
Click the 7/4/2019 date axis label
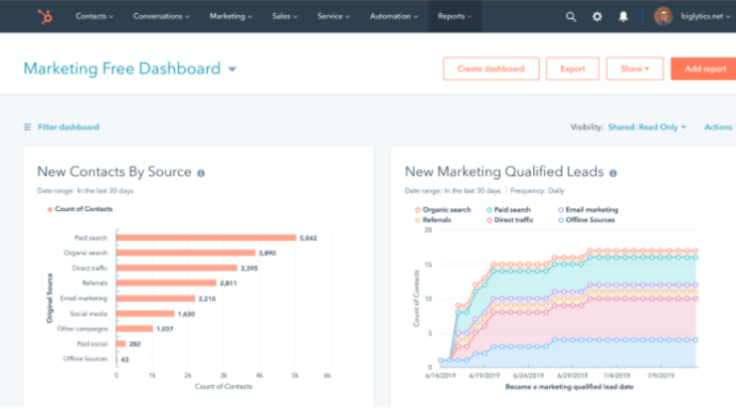point(617,375)
